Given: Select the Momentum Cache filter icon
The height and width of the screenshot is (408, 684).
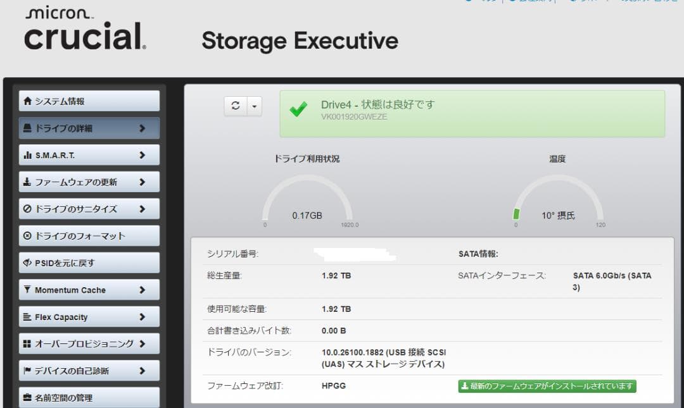Looking at the screenshot, I should point(28,290).
